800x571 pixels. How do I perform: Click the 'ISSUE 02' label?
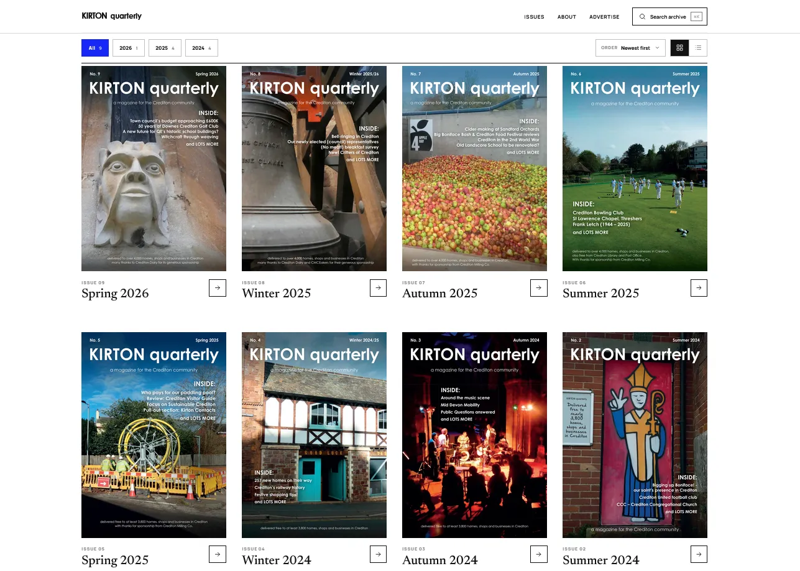(x=574, y=549)
